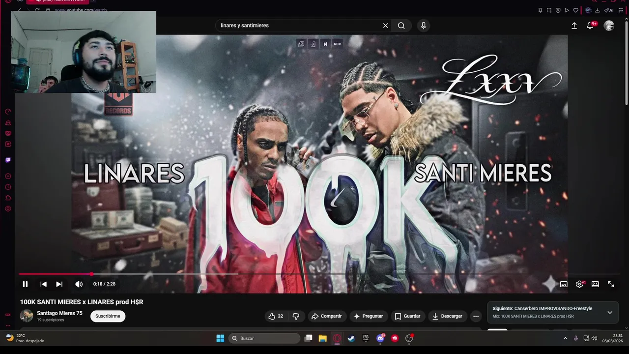This screenshot has width=629, height=354.
Task: Open Santiago Mieres 75 channel name link
Action: click(59, 313)
